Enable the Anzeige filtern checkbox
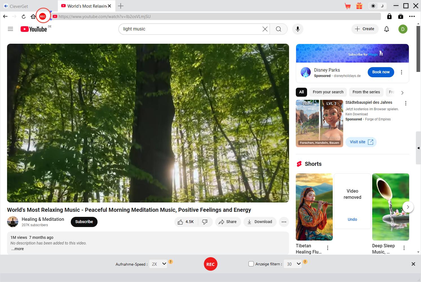 pyautogui.click(x=251, y=264)
